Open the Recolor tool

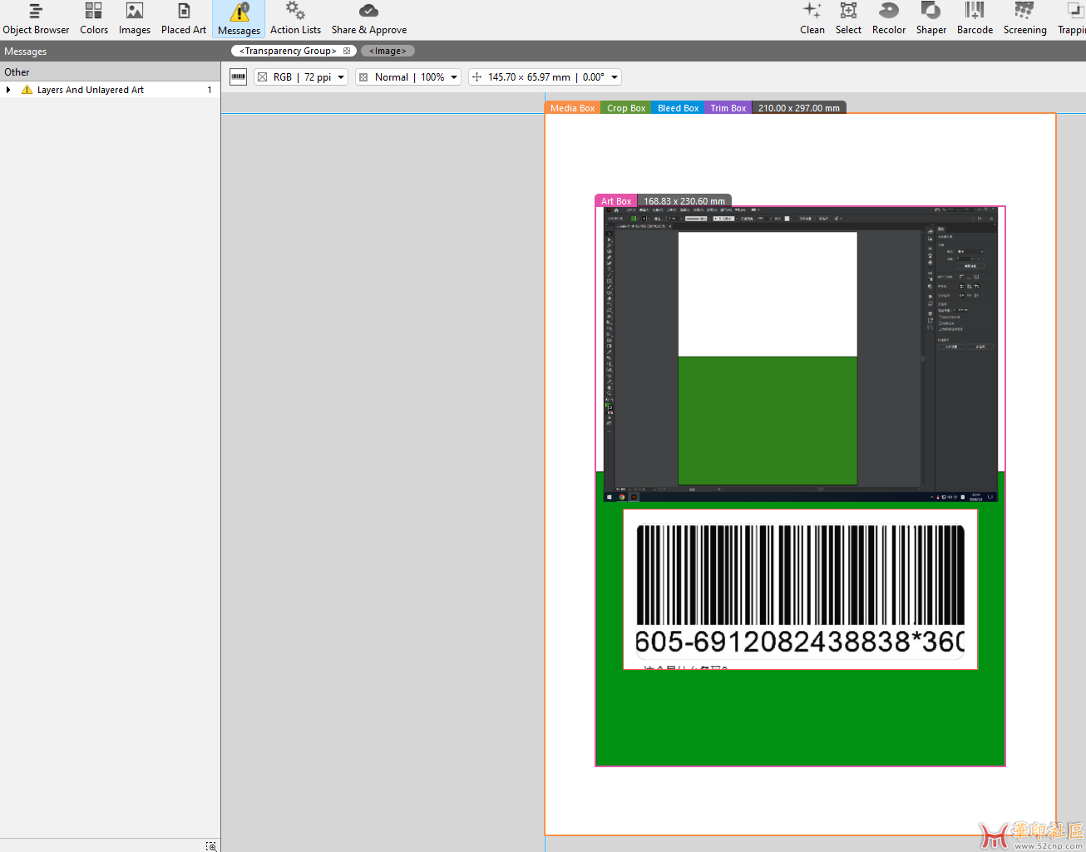889,19
